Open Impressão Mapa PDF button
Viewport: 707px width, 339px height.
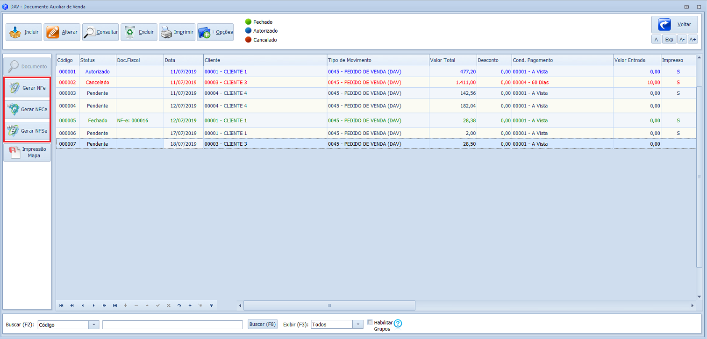[27, 152]
